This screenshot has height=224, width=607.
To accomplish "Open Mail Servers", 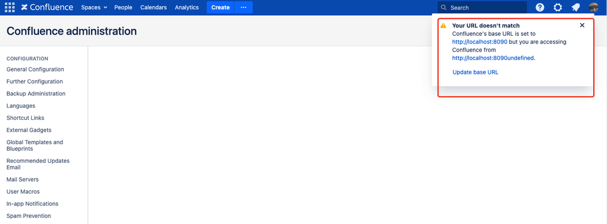I will [22, 179].
